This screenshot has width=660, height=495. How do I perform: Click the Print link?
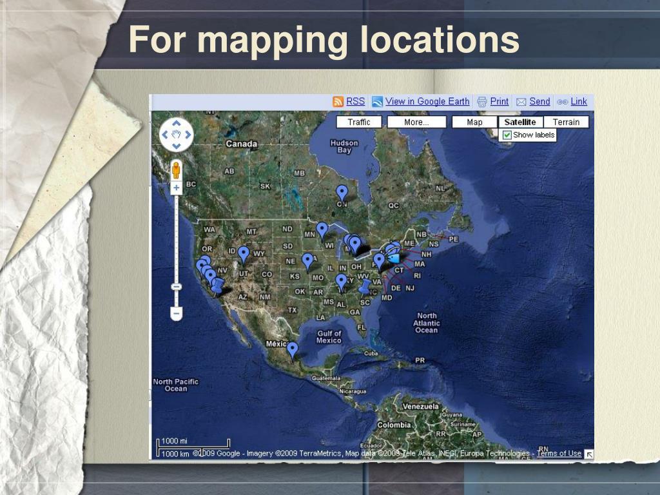click(x=500, y=101)
